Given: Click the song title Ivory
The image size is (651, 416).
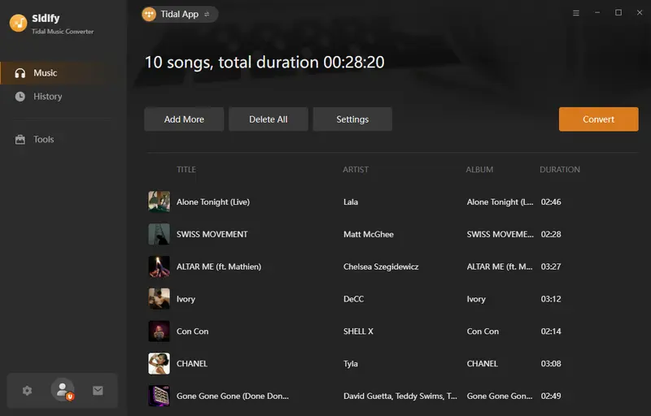Looking at the screenshot, I should pyautogui.click(x=186, y=299).
